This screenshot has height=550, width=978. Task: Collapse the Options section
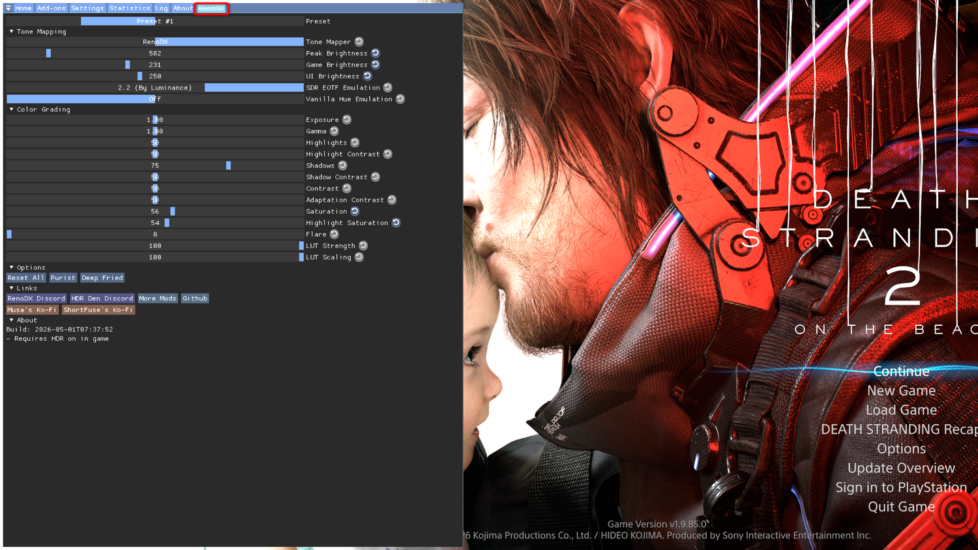click(x=11, y=267)
